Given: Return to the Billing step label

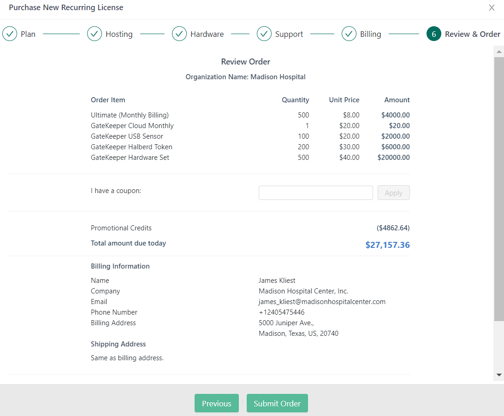Looking at the screenshot, I should pos(371,34).
